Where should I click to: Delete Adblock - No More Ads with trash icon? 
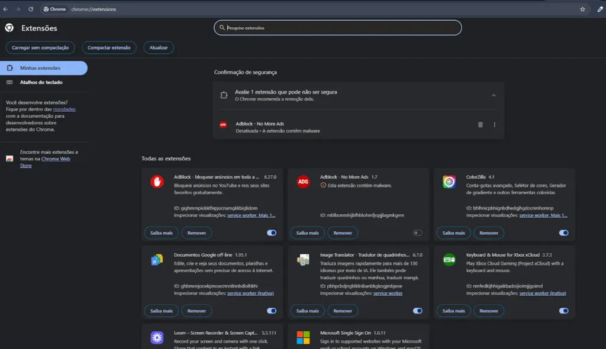(x=481, y=125)
